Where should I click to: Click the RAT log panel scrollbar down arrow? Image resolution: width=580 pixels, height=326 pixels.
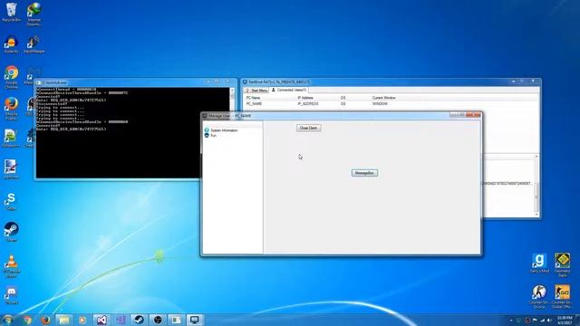coord(536,215)
